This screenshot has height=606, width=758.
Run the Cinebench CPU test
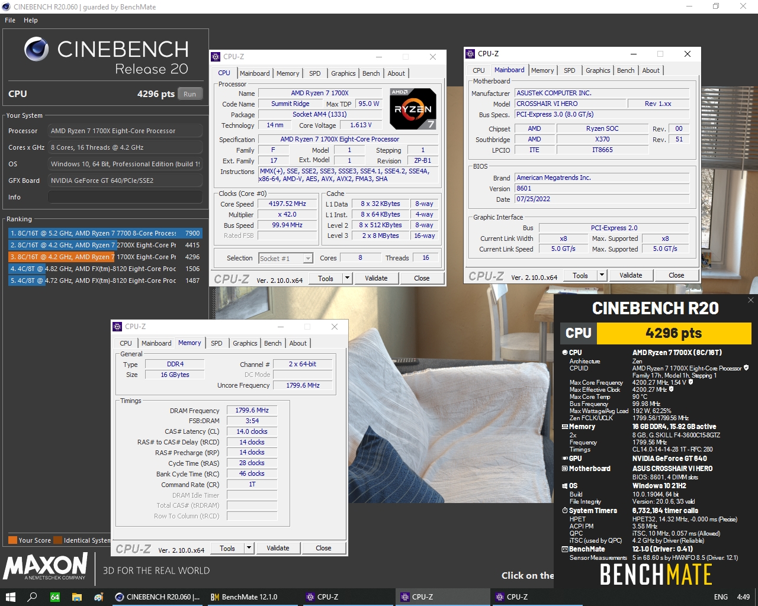tap(189, 94)
